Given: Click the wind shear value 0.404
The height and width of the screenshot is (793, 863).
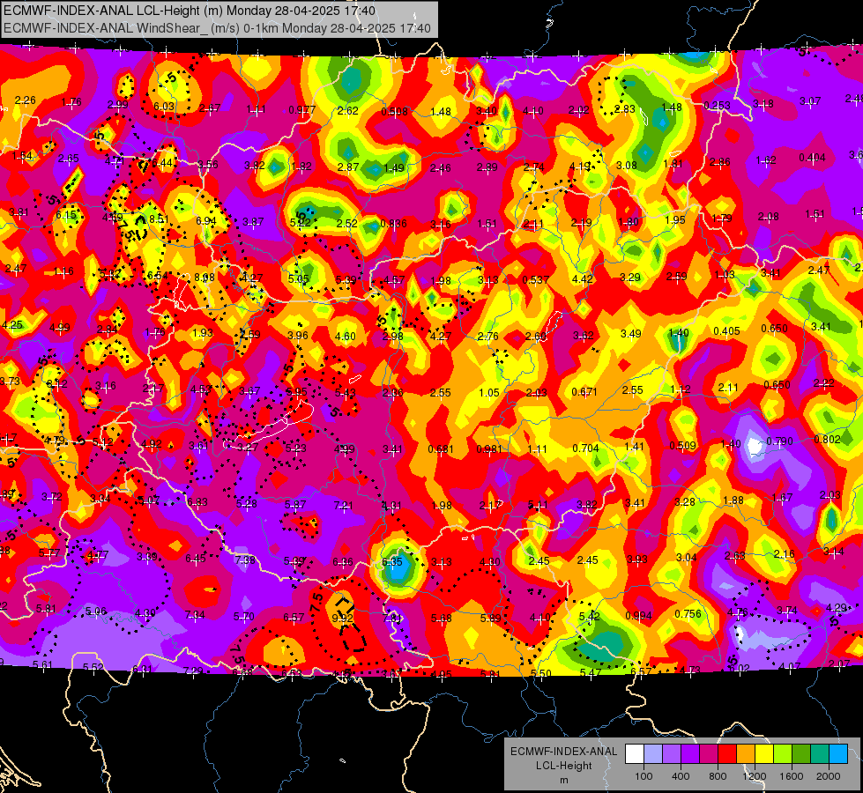Looking at the screenshot, I should click(x=812, y=158).
